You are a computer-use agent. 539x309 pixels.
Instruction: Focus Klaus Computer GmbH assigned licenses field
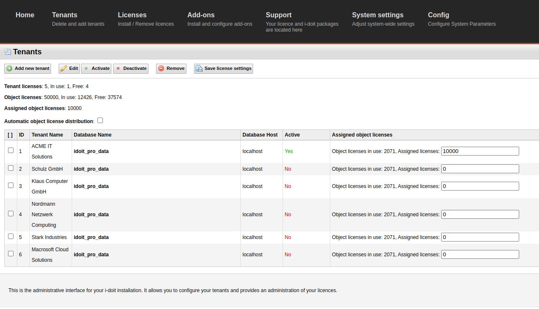480,186
